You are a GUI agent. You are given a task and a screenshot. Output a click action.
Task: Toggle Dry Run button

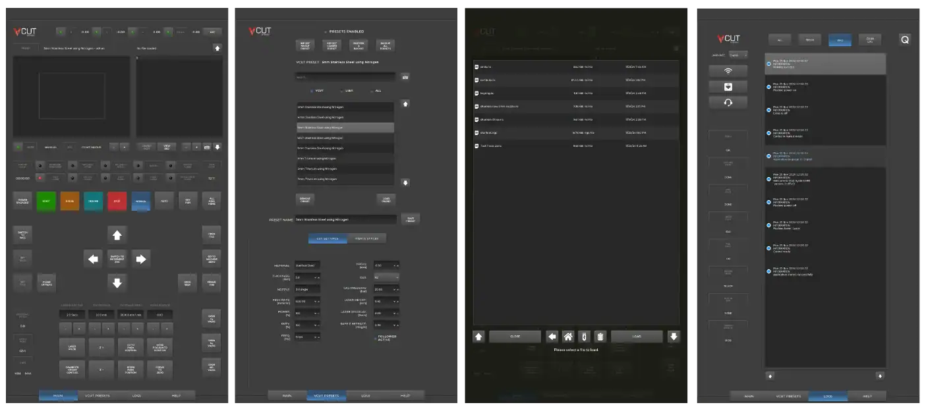coord(188,201)
